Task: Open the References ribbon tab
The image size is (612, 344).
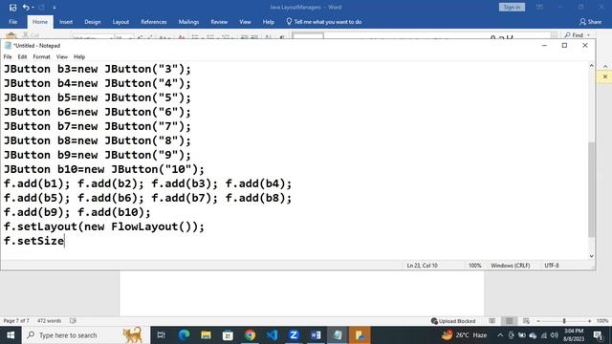Action: coord(154,22)
